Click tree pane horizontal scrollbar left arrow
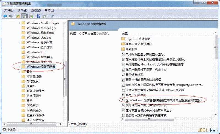The width and height of the screenshot is (220, 134). point(4,124)
